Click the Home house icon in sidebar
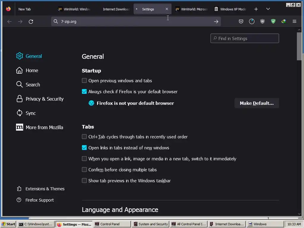Screen dimensions: 304x228 (x=19, y=70)
